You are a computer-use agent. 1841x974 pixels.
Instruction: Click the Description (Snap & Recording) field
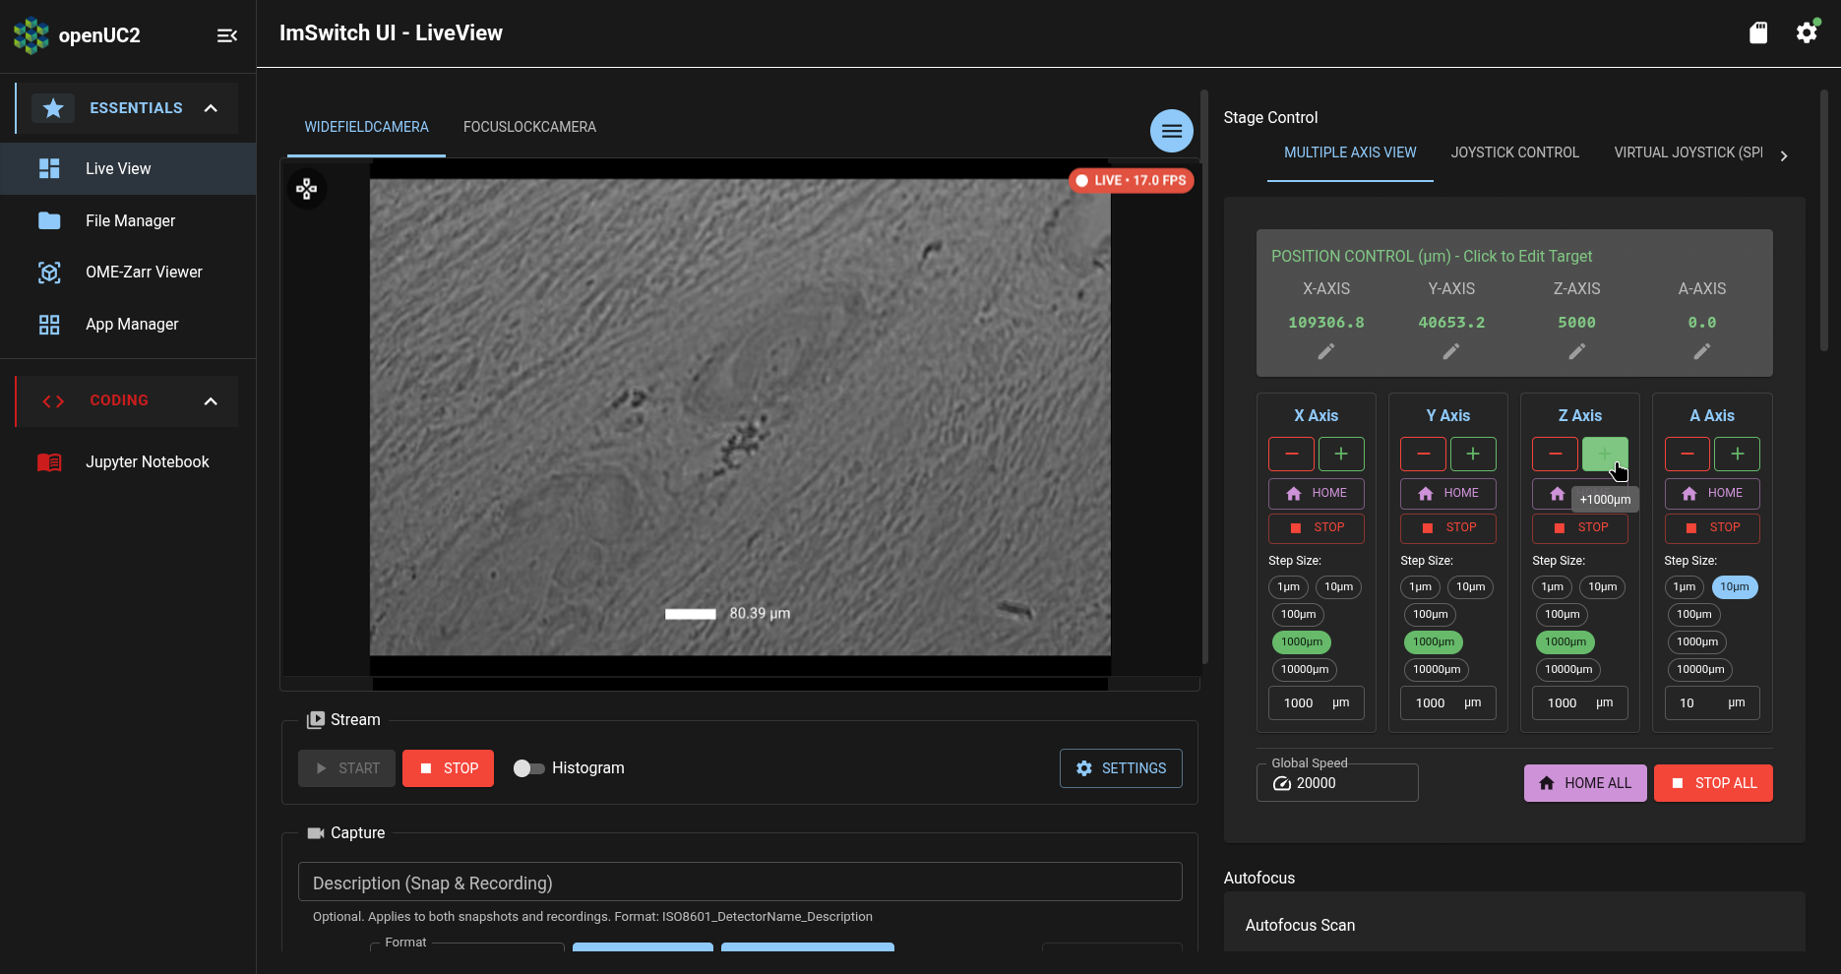point(740,882)
